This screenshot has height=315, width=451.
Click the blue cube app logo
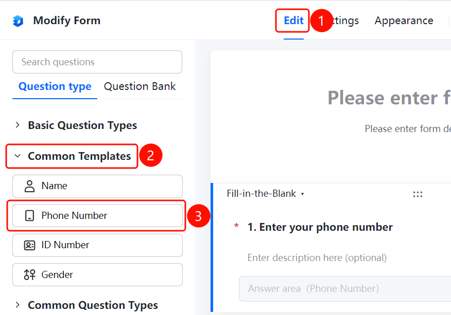(x=18, y=21)
